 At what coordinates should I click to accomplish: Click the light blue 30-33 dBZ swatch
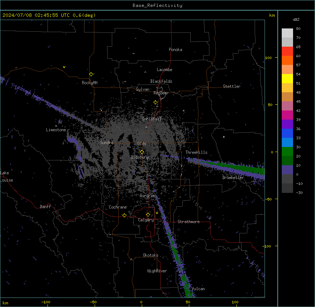(287, 143)
